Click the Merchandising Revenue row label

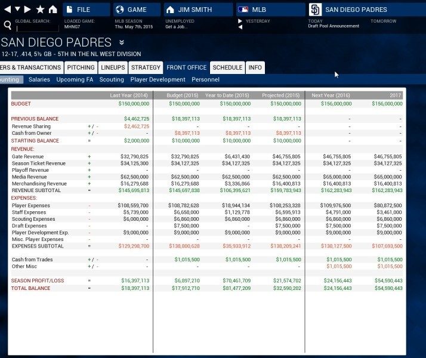click(39, 184)
